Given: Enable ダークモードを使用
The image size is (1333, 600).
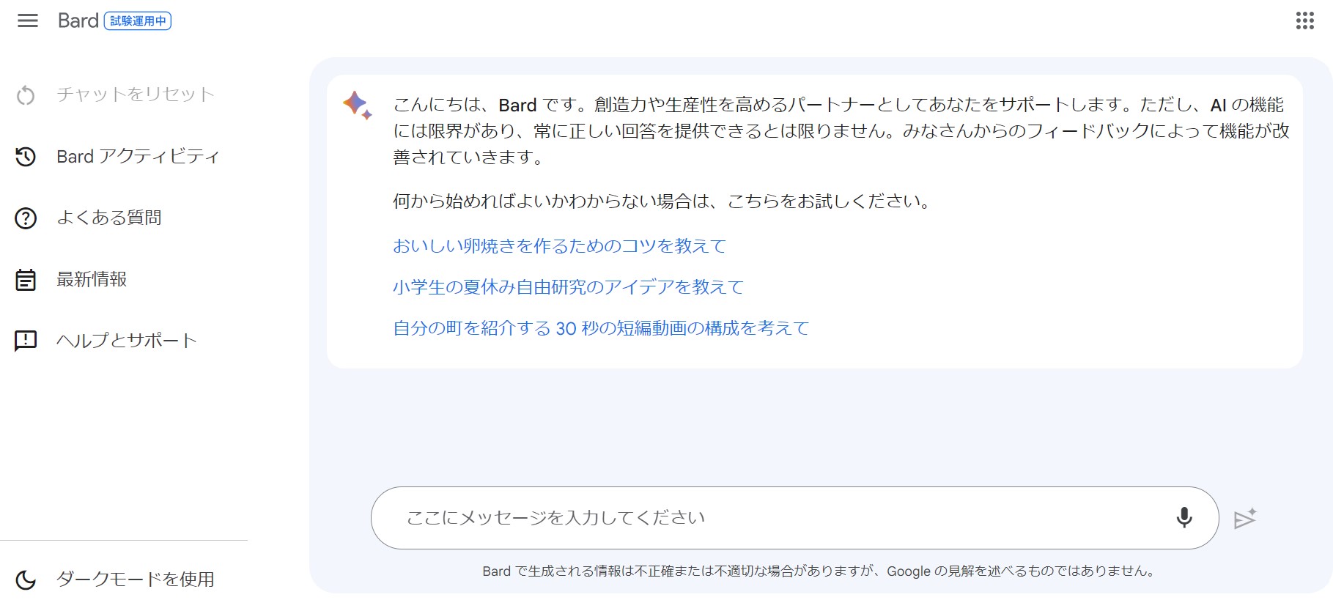Looking at the screenshot, I should 136,579.
